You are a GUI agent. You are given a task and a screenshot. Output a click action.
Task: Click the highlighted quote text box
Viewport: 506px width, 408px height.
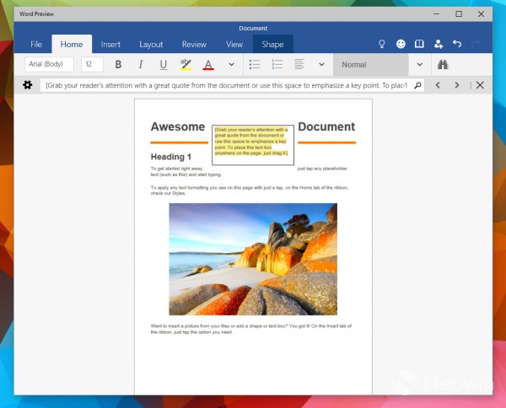pyautogui.click(x=253, y=145)
